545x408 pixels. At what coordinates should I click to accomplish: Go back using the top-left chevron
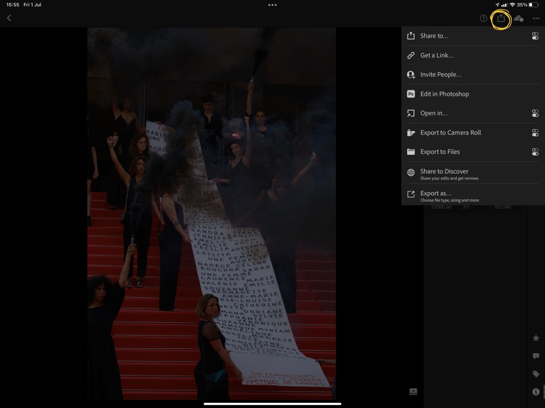(9, 19)
